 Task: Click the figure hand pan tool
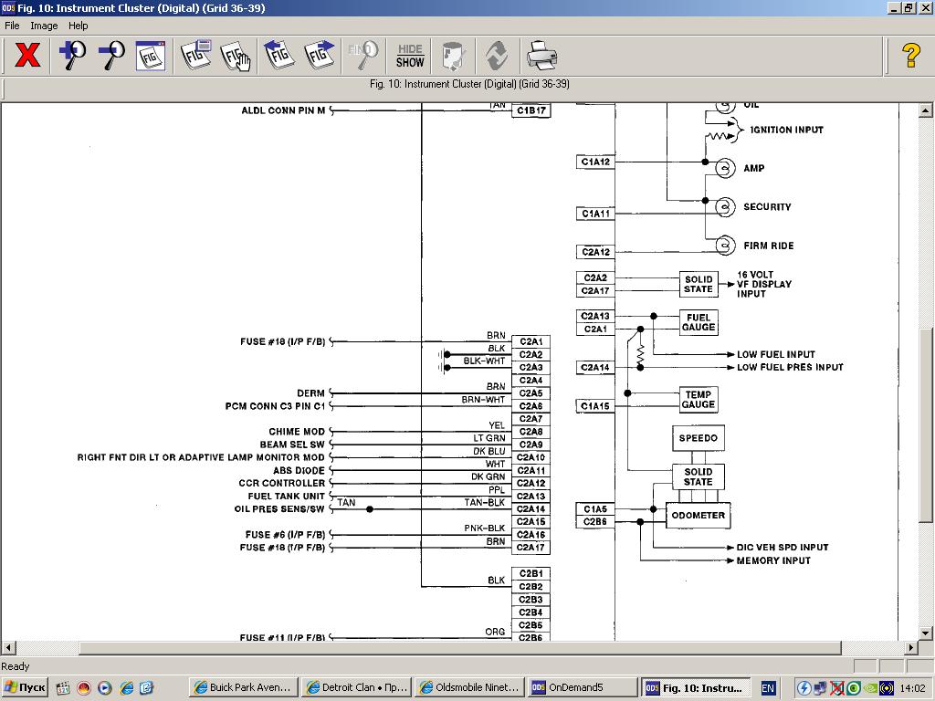(x=236, y=56)
